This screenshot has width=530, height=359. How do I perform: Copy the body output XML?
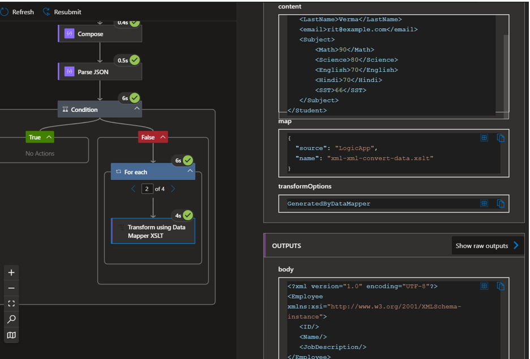coord(501,286)
